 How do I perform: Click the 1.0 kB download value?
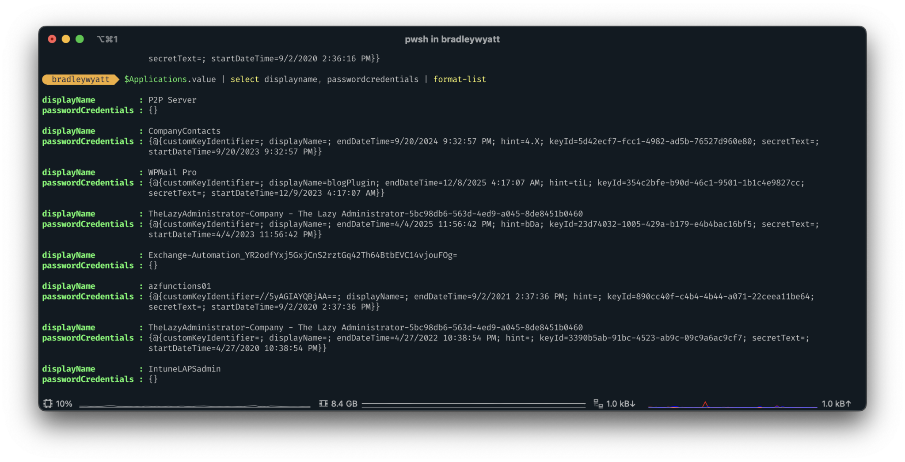coord(621,404)
